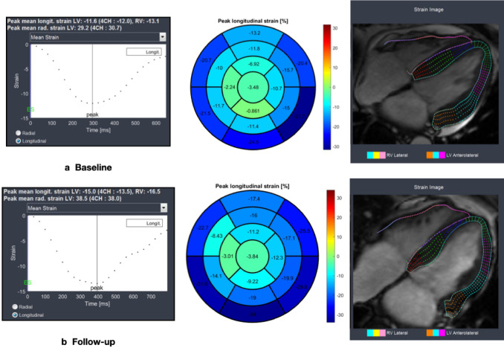Click follow-up 'Peak mean rad. strain LV: 38.5' text

click(x=44, y=199)
